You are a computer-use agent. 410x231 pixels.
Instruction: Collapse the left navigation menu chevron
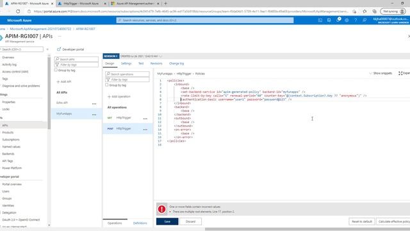click(x=47, y=49)
